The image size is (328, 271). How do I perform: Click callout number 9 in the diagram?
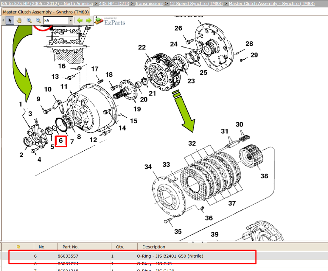[38, 99]
